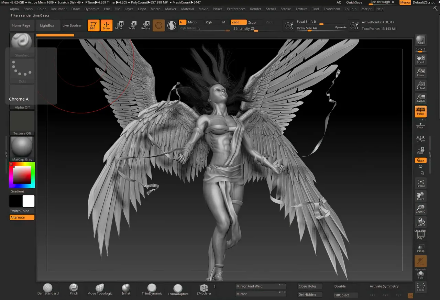Toggle Ghost transparency mode
440x300 pixels.
click(420, 261)
